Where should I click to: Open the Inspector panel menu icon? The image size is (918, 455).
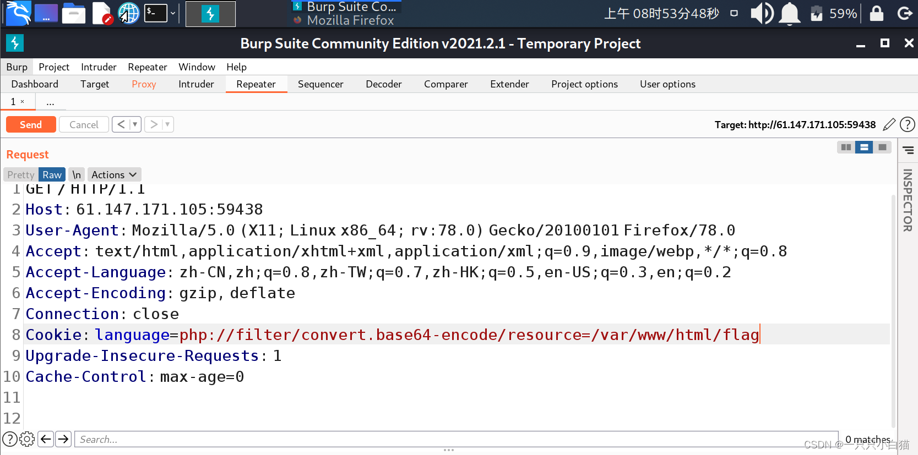(x=908, y=150)
